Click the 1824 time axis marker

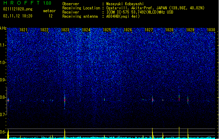click(x=86, y=30)
